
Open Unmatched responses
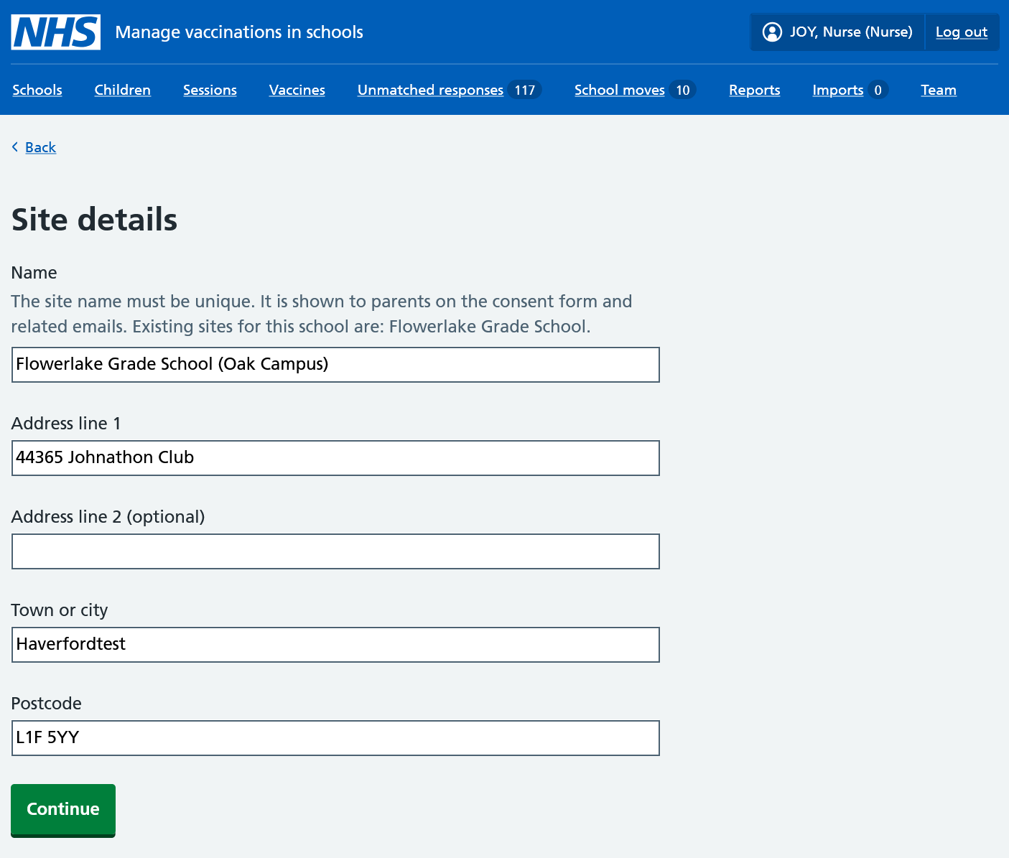[x=429, y=90]
